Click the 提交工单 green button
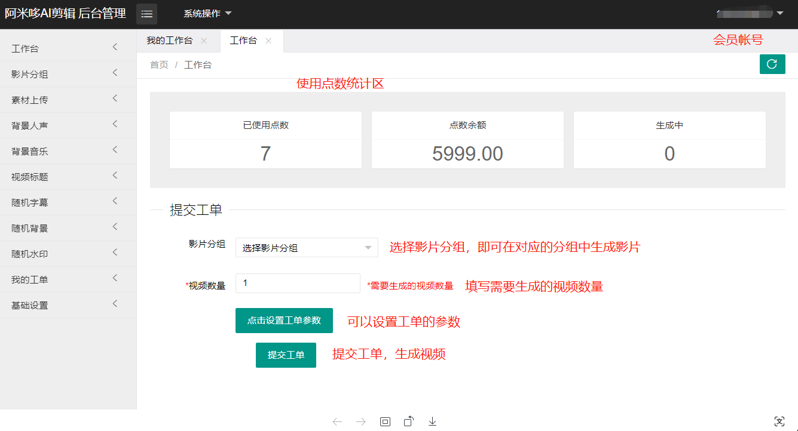 coord(286,355)
